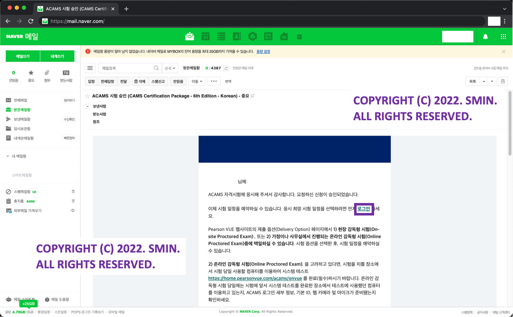Screen dimensions: 513x317
Task: Open 스팸메일함 spam folder
Action: 21,192
